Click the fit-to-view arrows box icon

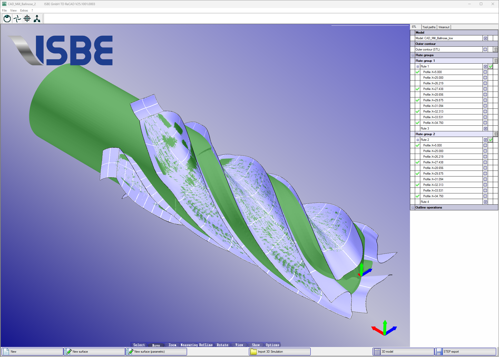27,18
